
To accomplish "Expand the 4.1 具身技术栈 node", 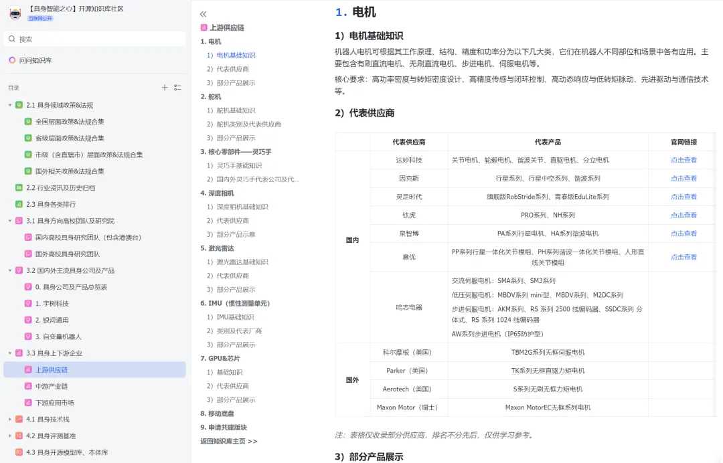I will click(x=9, y=420).
